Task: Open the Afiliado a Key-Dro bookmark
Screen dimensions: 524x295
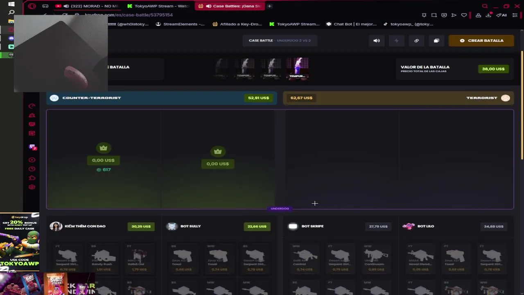Action: tap(237, 24)
